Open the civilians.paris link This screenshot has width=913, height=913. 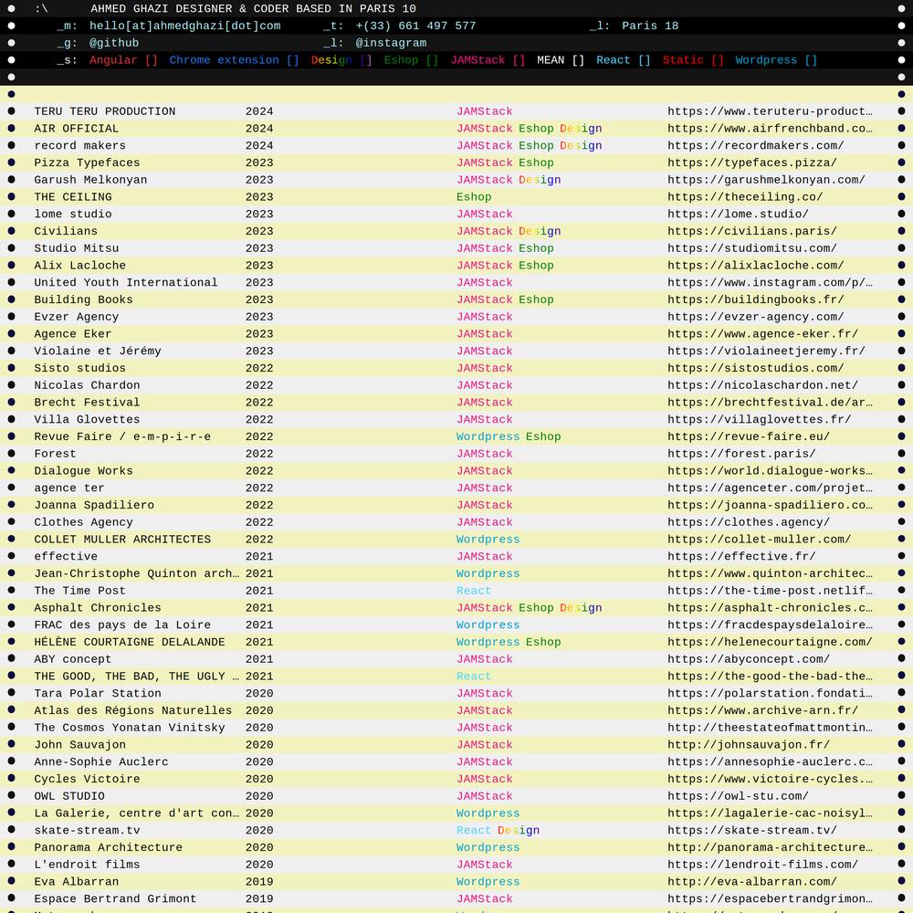tap(751, 231)
